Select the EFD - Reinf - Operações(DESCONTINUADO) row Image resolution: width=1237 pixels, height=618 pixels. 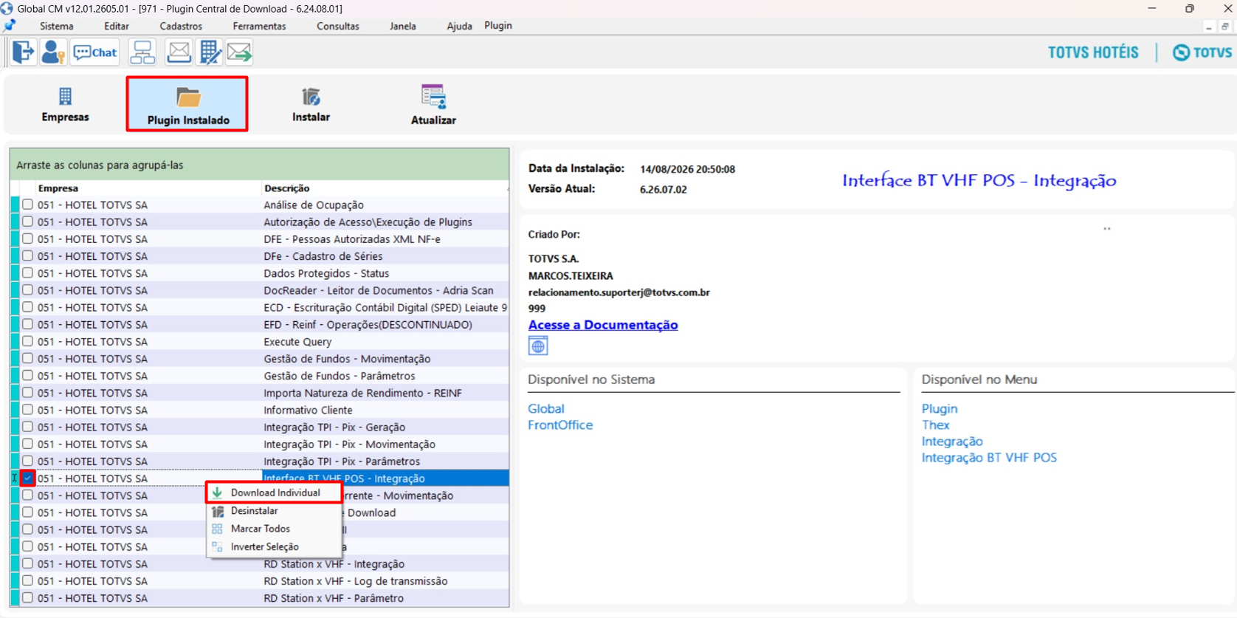click(x=260, y=324)
